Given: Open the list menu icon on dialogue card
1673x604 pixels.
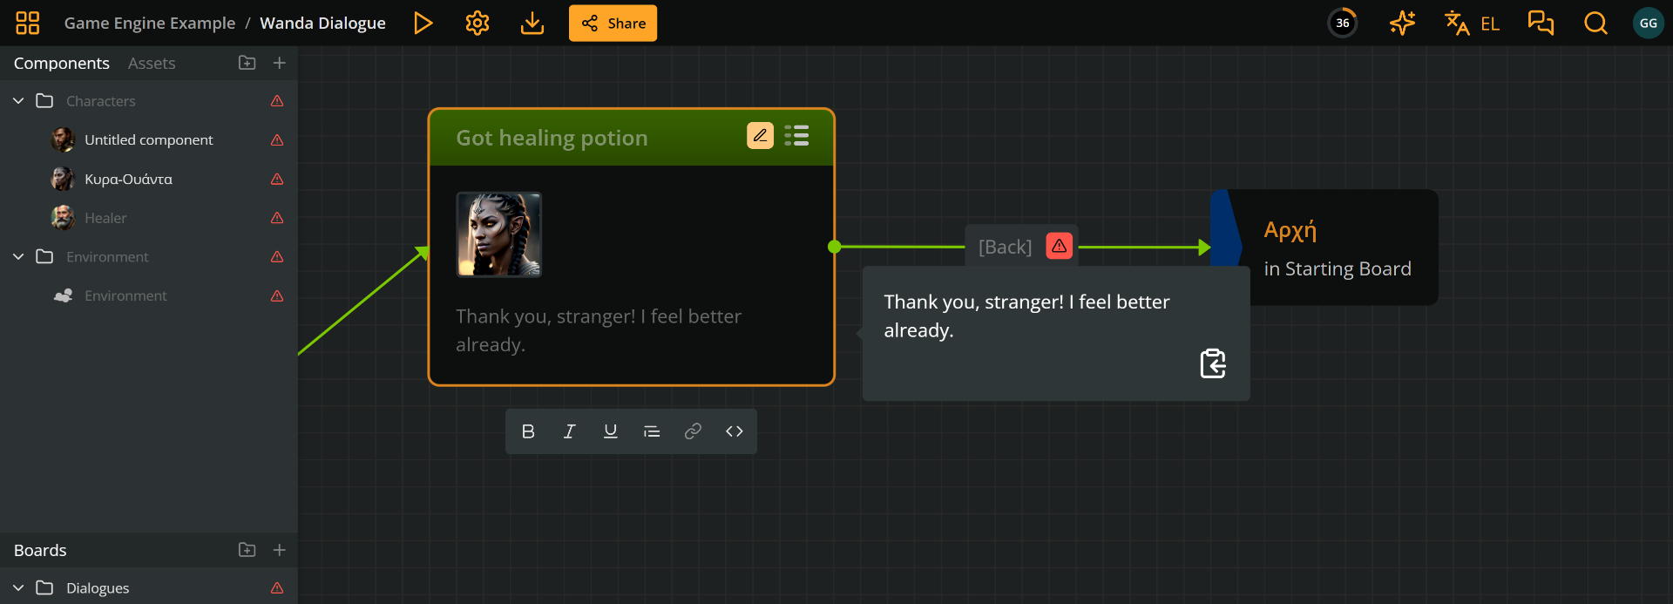Looking at the screenshot, I should (x=796, y=136).
